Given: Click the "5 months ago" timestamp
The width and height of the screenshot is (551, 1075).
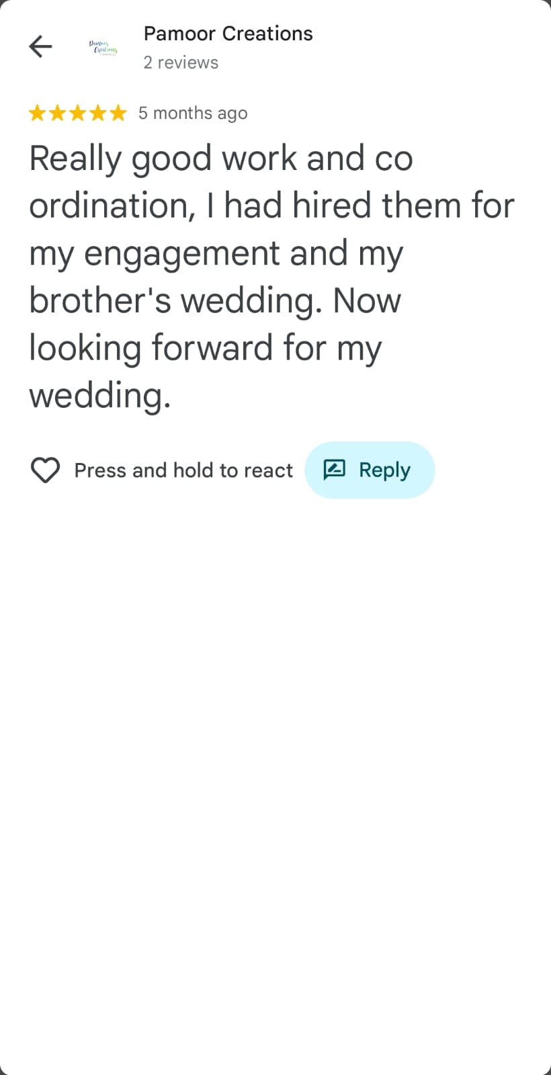Looking at the screenshot, I should coord(193,113).
